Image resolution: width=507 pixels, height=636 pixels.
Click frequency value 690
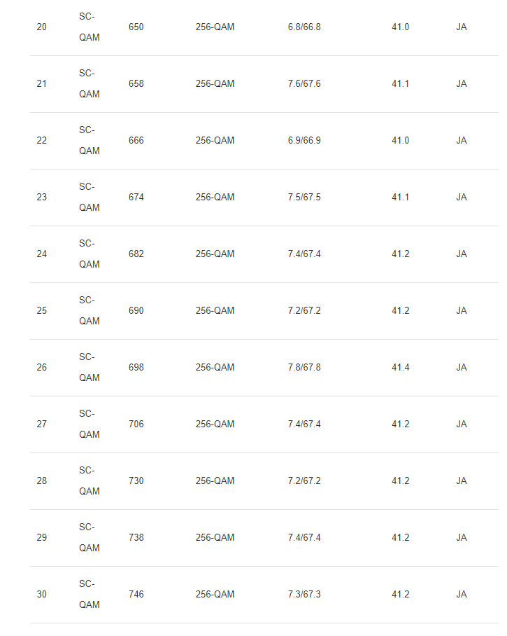pyautogui.click(x=136, y=311)
